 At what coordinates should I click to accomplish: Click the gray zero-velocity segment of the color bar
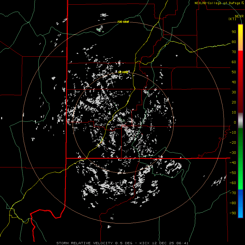pyautogui.click(x=240, y=121)
